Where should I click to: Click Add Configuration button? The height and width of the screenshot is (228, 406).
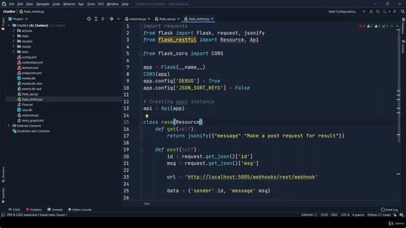pos(343,11)
